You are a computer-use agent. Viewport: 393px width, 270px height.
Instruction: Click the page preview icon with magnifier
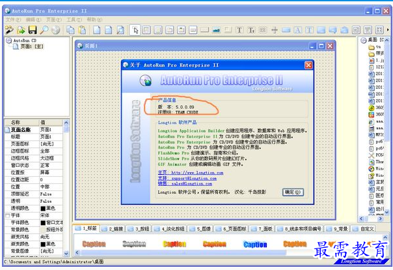tap(120, 30)
